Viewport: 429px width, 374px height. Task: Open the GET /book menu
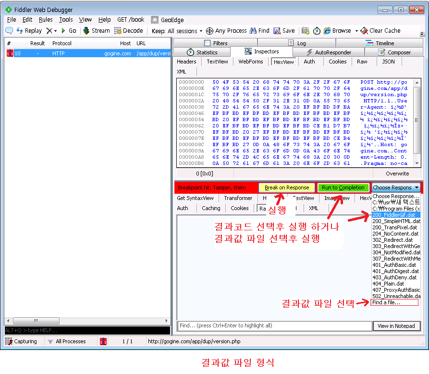[x=131, y=20]
